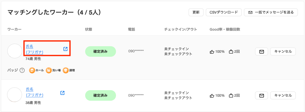Click the ホール badge icon
This screenshot has width=305, height=112.
(x=32, y=70)
